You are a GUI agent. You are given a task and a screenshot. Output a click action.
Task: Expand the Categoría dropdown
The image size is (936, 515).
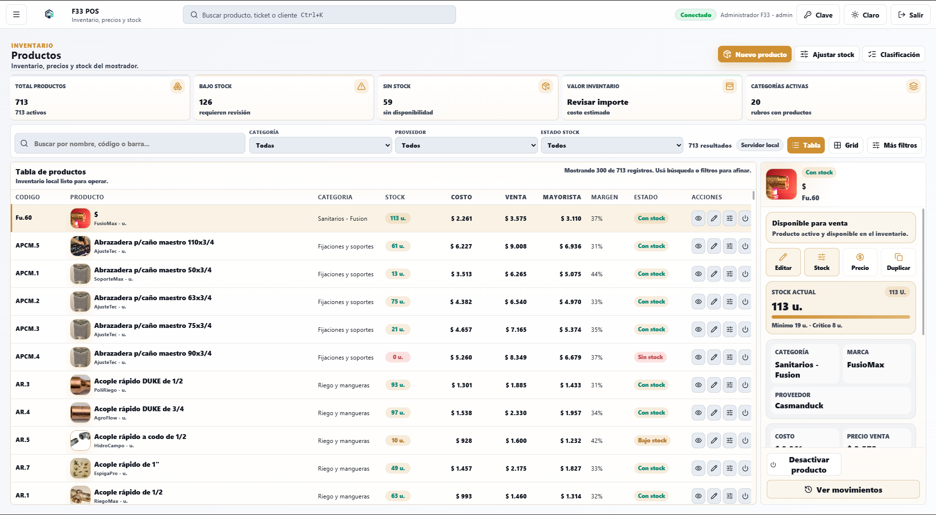(x=320, y=145)
